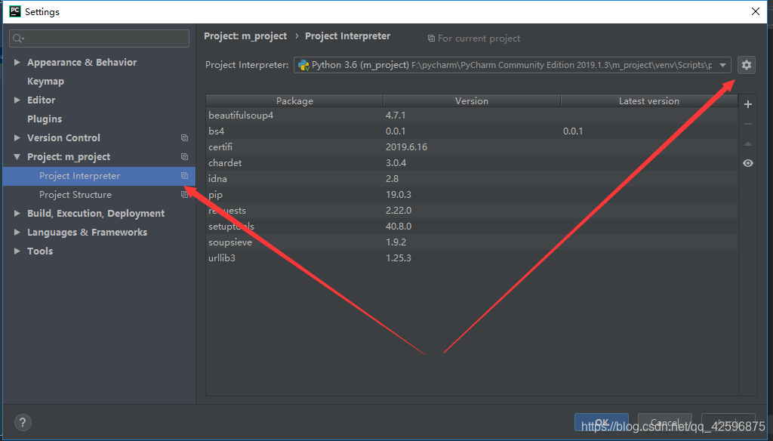This screenshot has width=773, height=441.
Task: Select the soupsieve package row
Action: 472,242
